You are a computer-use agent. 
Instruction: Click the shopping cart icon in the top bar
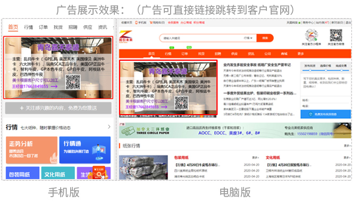tap(151, 22)
